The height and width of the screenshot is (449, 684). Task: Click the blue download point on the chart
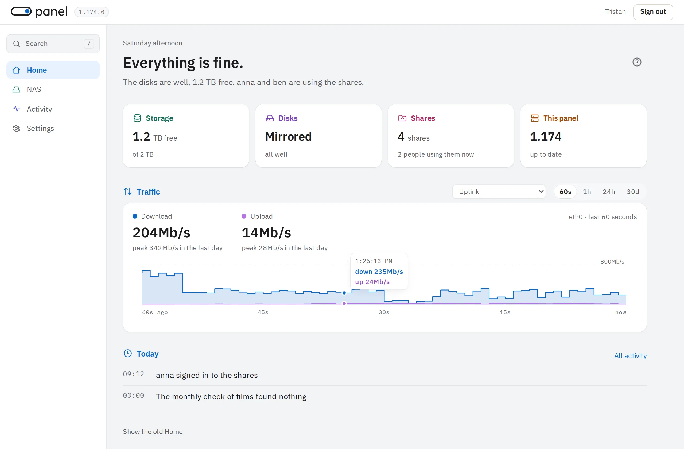344,293
